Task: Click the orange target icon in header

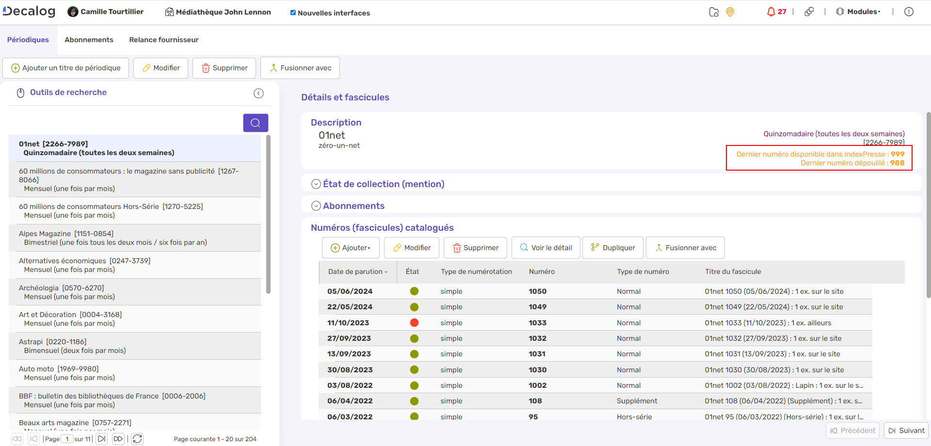Action: (x=730, y=12)
